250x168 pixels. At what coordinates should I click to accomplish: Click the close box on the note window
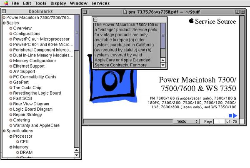coord(95,19)
